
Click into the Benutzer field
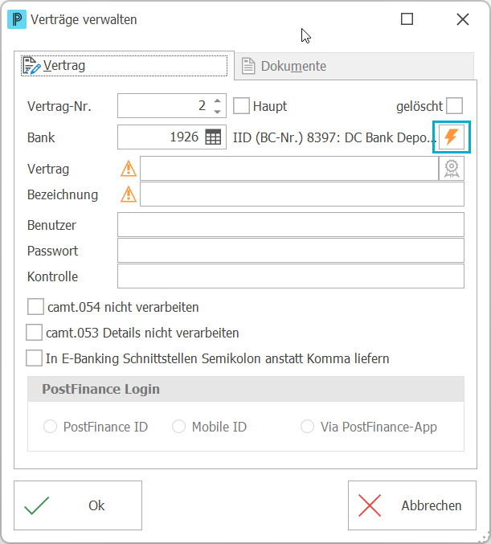[291, 225]
